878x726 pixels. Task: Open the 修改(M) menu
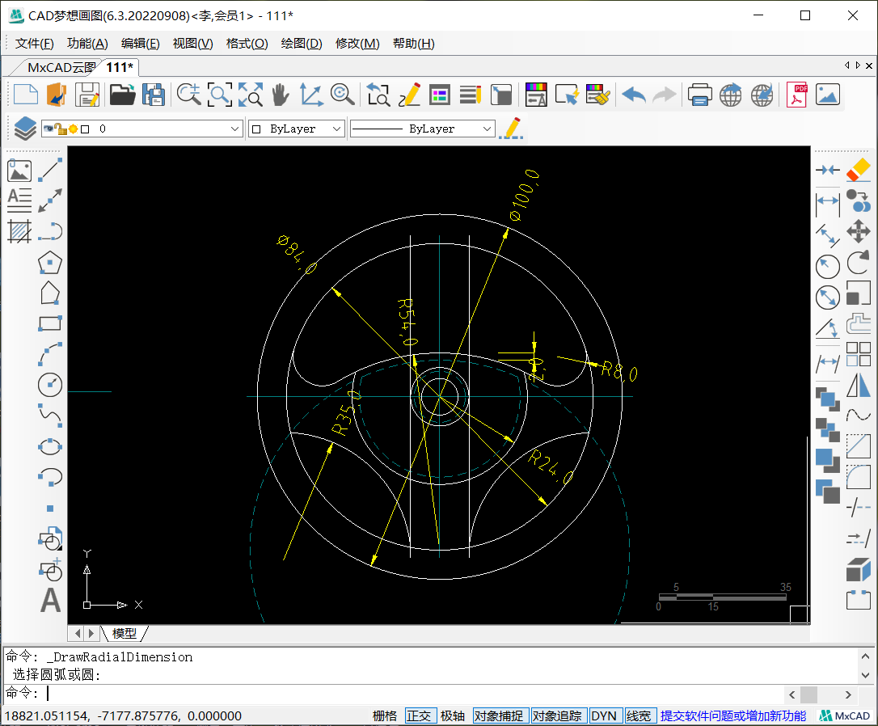(357, 44)
